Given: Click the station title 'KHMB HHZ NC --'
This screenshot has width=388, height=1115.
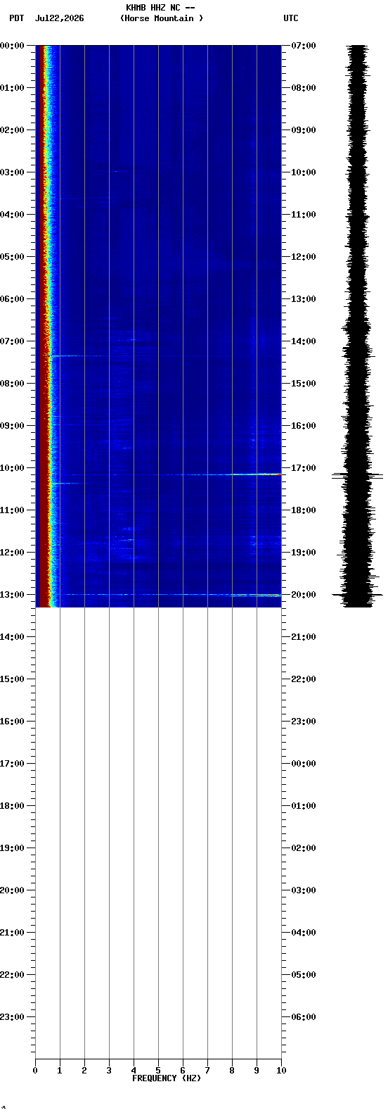Looking at the screenshot, I should click(160, 8).
